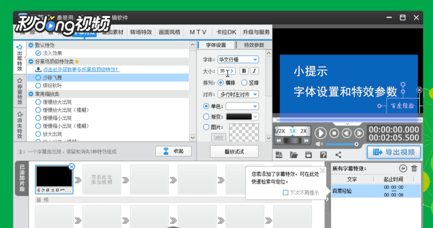Toggle bold subtitle text

click(x=244, y=71)
